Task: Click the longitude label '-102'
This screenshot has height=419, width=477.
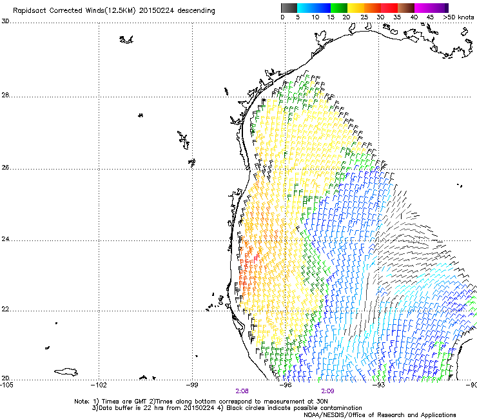Action: (99, 385)
